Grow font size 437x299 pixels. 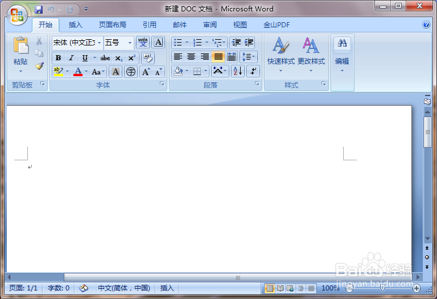click(146, 72)
